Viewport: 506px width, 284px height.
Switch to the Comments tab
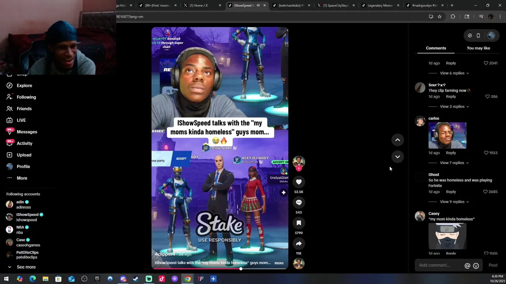tap(436, 48)
